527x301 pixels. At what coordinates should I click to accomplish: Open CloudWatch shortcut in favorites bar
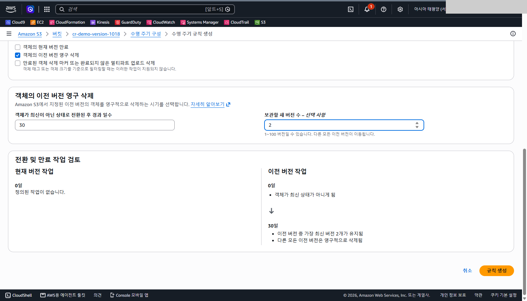tap(161, 22)
